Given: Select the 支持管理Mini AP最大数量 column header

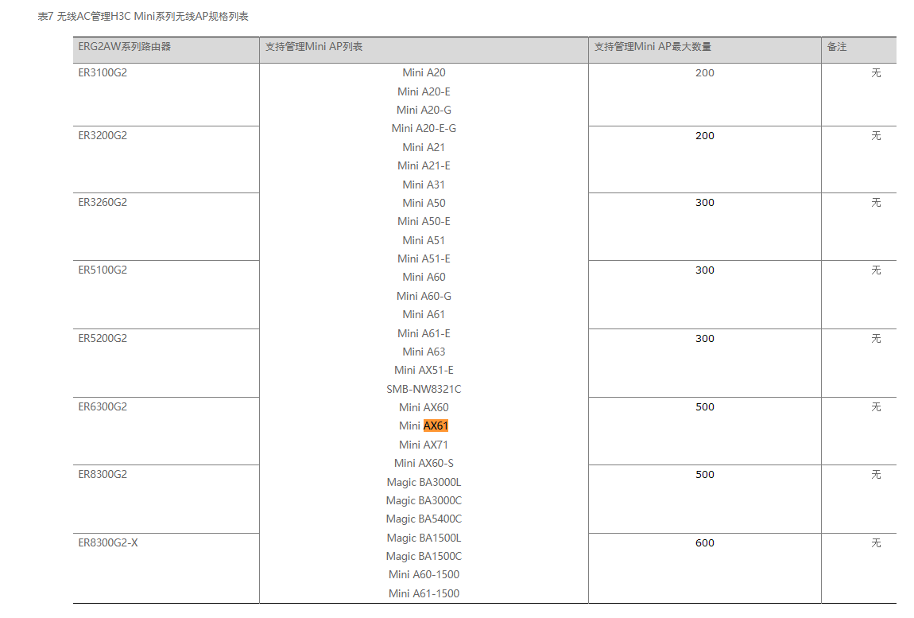Looking at the screenshot, I should tap(653, 47).
